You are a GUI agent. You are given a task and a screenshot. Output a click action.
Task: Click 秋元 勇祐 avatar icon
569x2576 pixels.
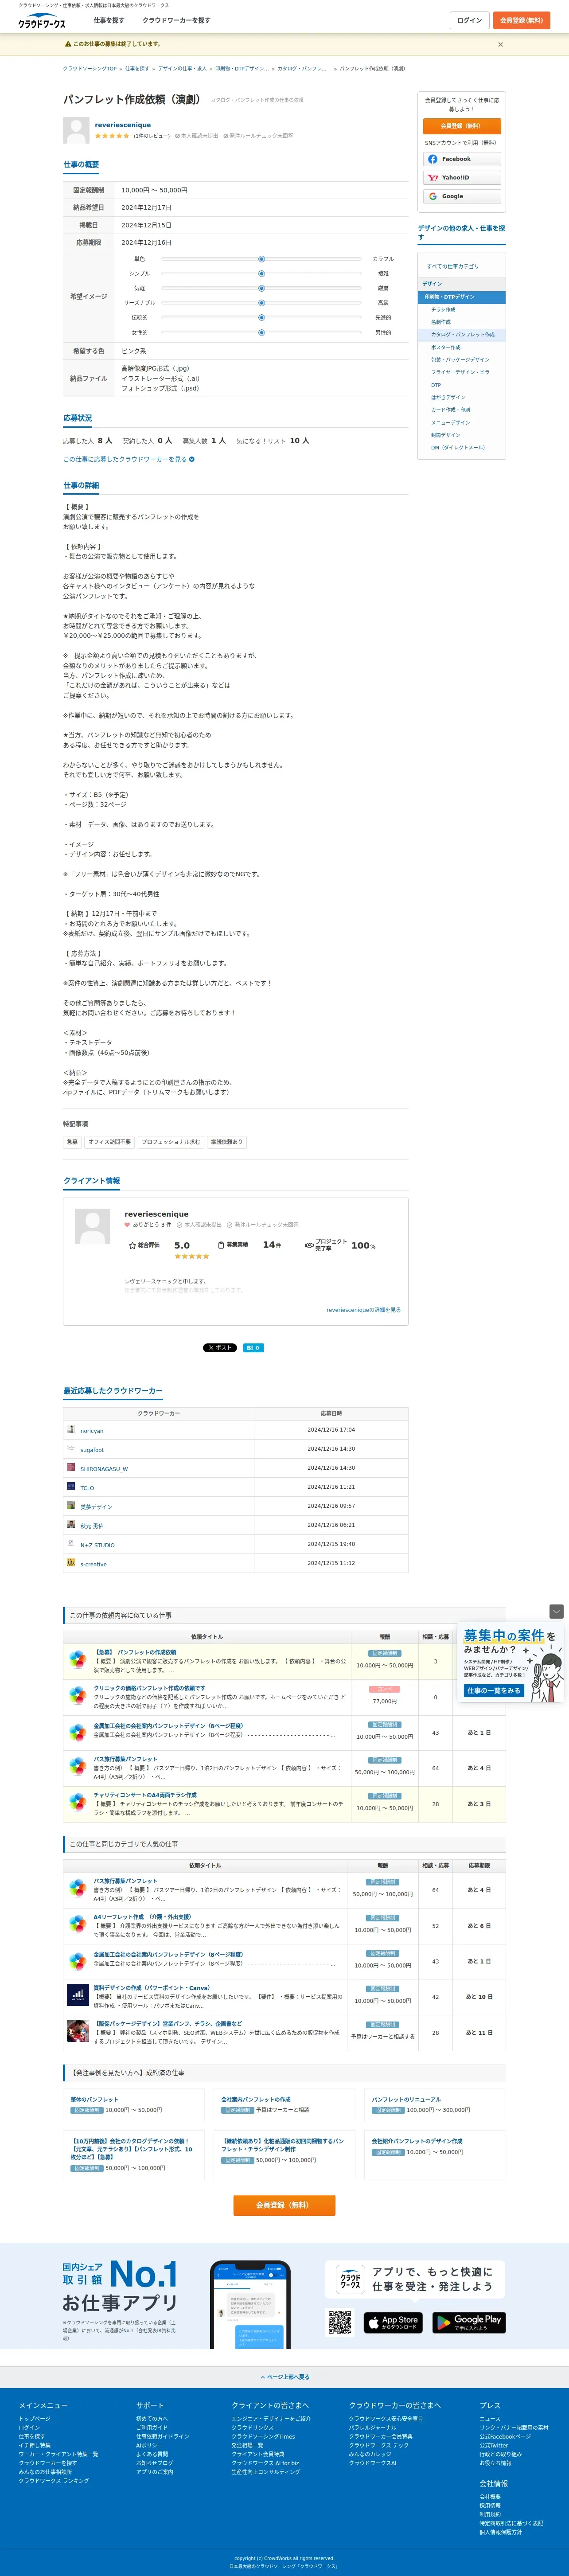(x=71, y=1524)
